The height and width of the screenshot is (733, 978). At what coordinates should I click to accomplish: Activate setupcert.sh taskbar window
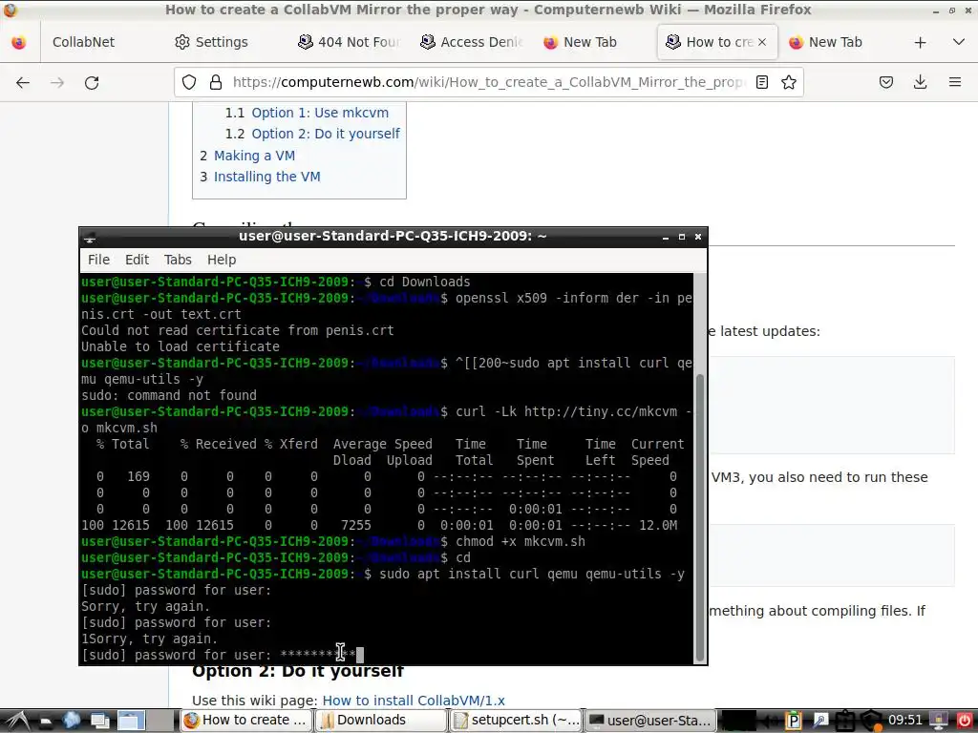click(x=516, y=721)
